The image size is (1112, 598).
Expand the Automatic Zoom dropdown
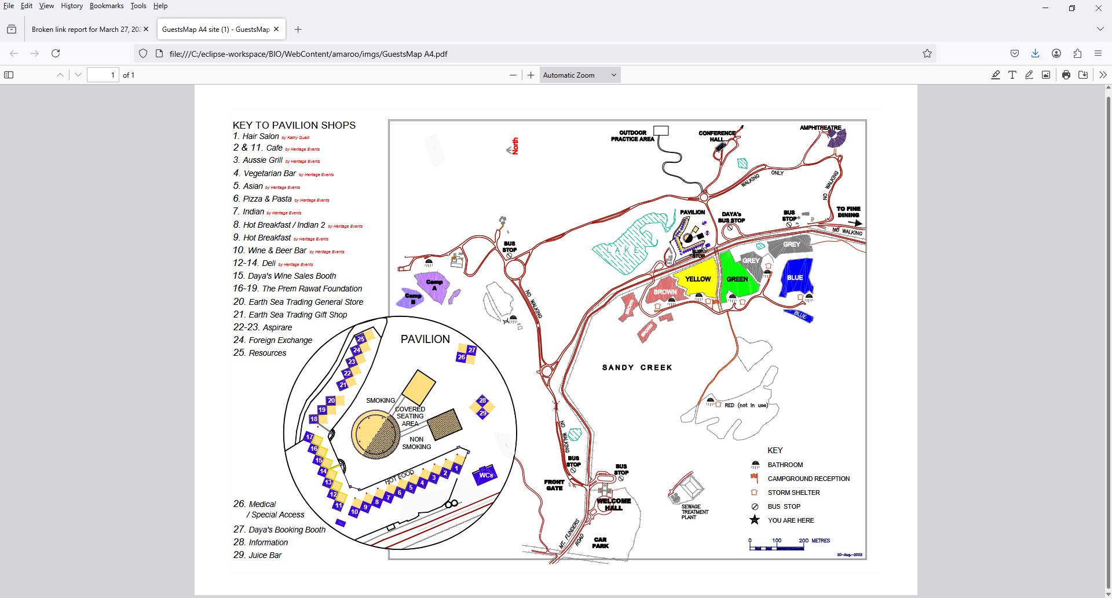click(580, 75)
